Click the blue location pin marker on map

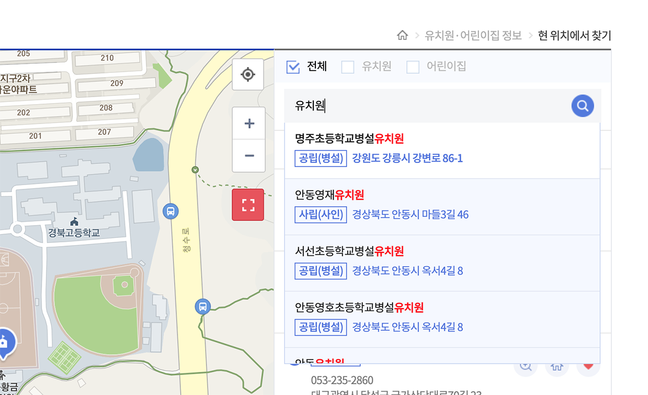click(4, 344)
